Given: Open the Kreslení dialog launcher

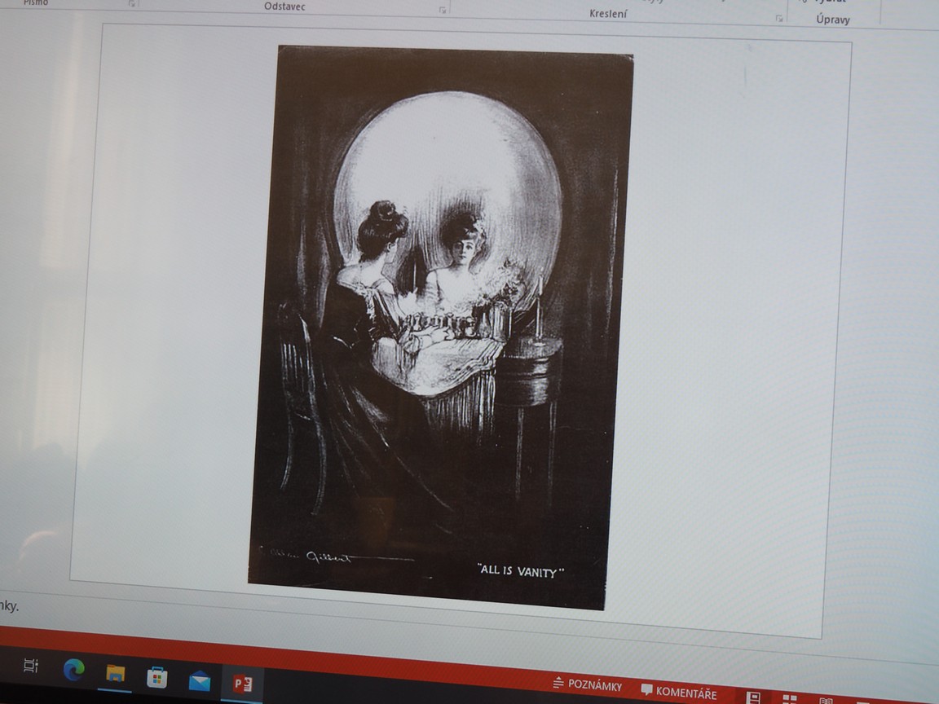Looking at the screenshot, I should click(x=779, y=19).
